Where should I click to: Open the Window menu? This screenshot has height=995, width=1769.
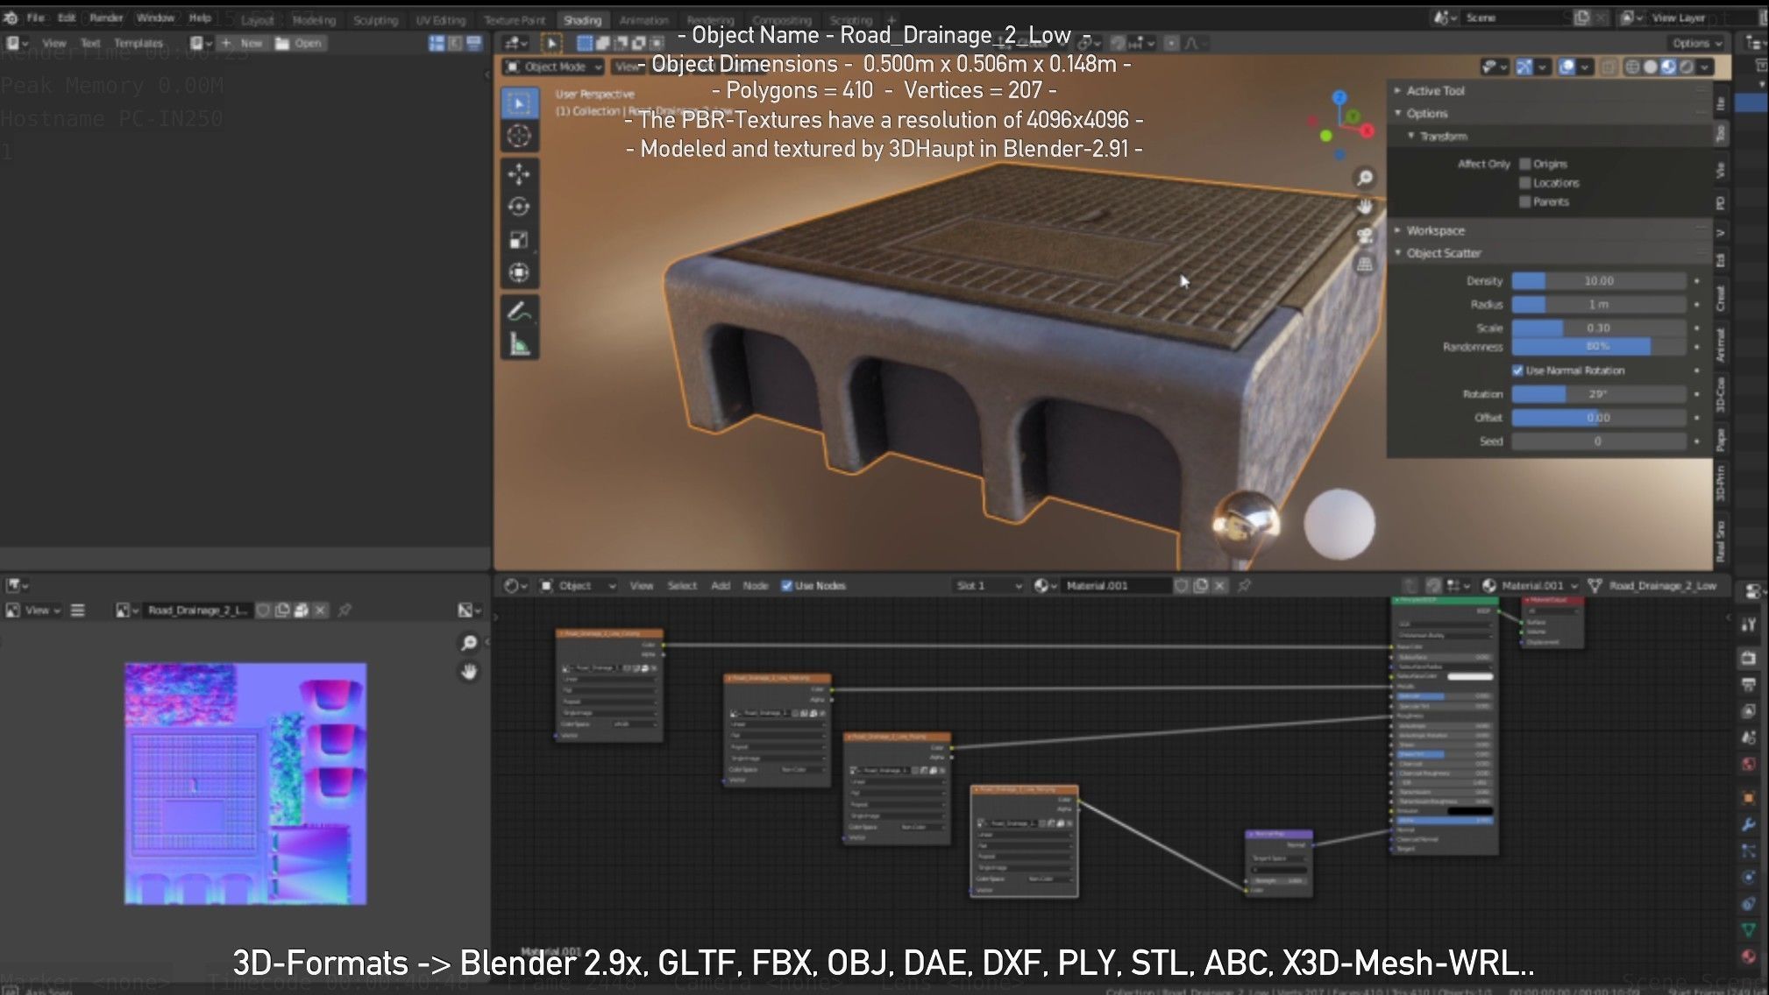[155, 18]
